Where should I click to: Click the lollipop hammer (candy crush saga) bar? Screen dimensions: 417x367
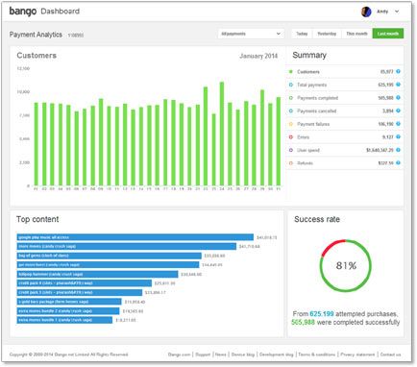point(97,274)
